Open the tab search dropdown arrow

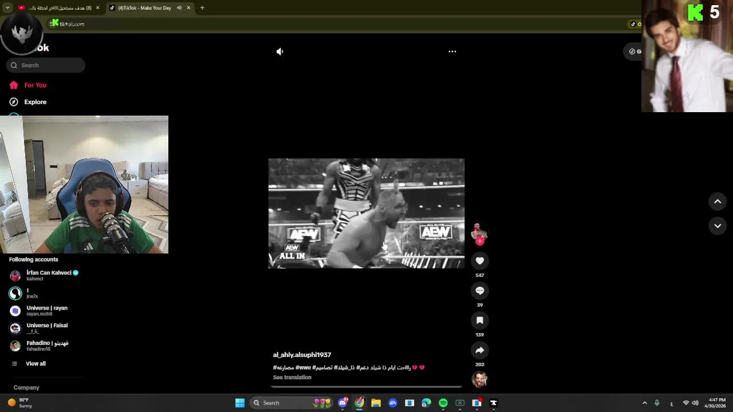tap(7, 8)
